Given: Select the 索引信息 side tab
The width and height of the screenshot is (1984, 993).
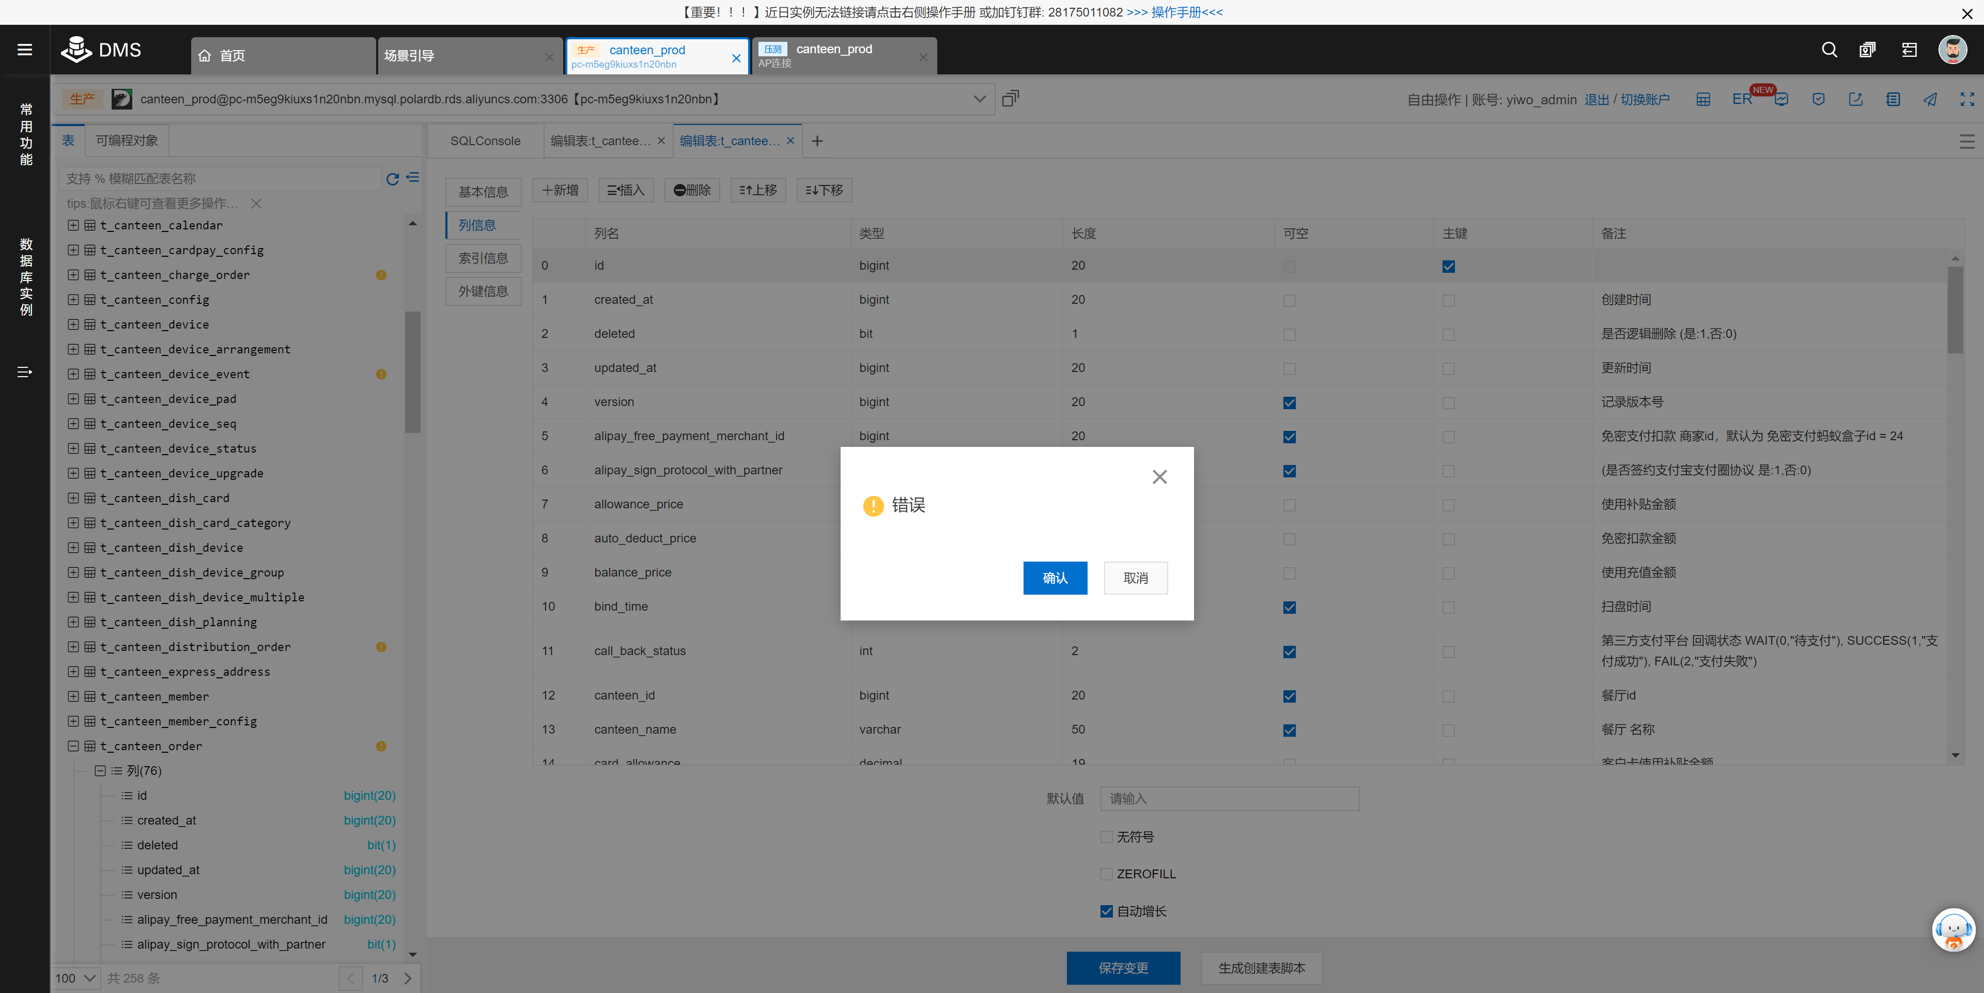Looking at the screenshot, I should pos(483,258).
